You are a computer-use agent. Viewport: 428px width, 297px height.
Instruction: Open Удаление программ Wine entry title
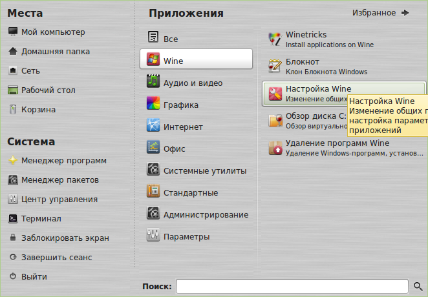point(337,143)
